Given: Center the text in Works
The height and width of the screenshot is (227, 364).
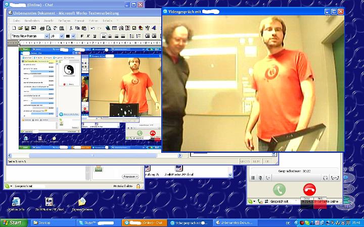Looking at the screenshot, I should click(x=110, y=36).
